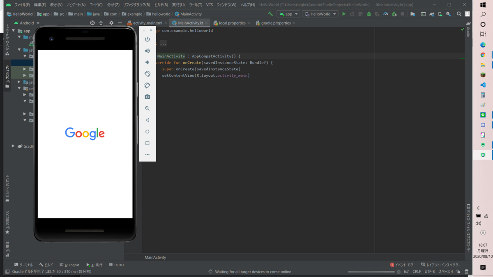Image resolution: width=493 pixels, height=277 pixels.
Task: Open Project Structure icon in toolbar
Action: (413, 14)
